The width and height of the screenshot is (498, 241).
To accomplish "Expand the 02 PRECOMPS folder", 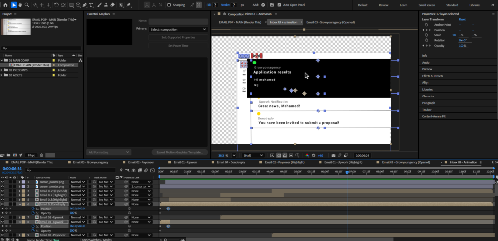I will coord(2,70).
